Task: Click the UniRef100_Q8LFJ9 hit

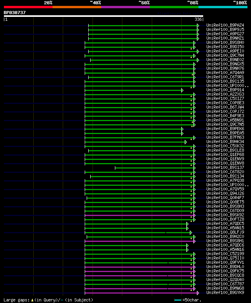Action: pos(225,232)
